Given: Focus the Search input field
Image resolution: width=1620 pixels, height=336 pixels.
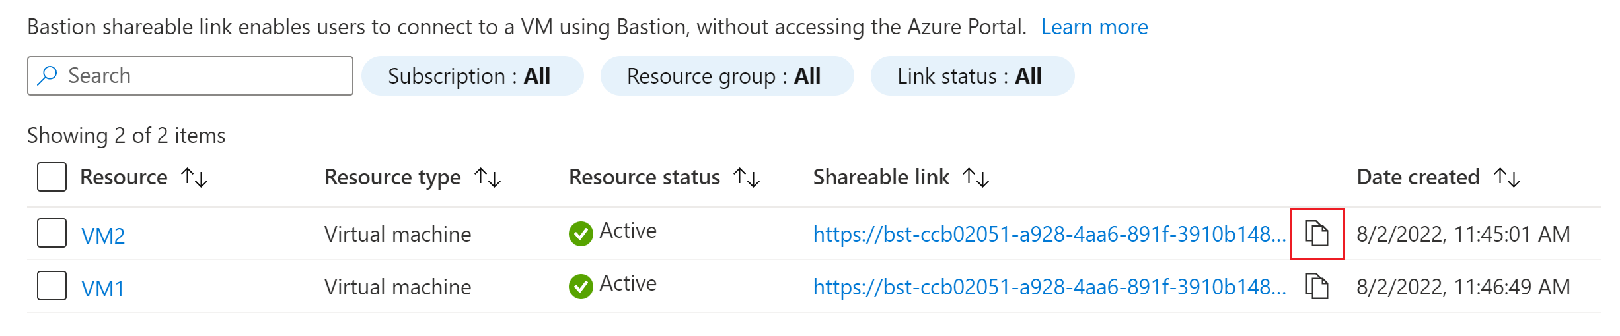Looking at the screenshot, I should click(x=190, y=76).
